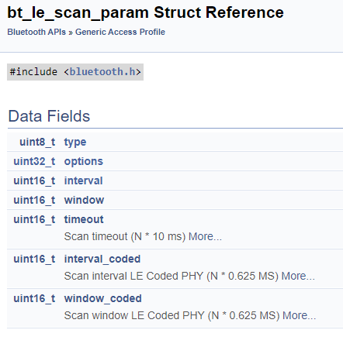Click uint16_t type name beside 'interval'
Image resolution: width=343 pixels, height=354 pixels.
coord(34,180)
